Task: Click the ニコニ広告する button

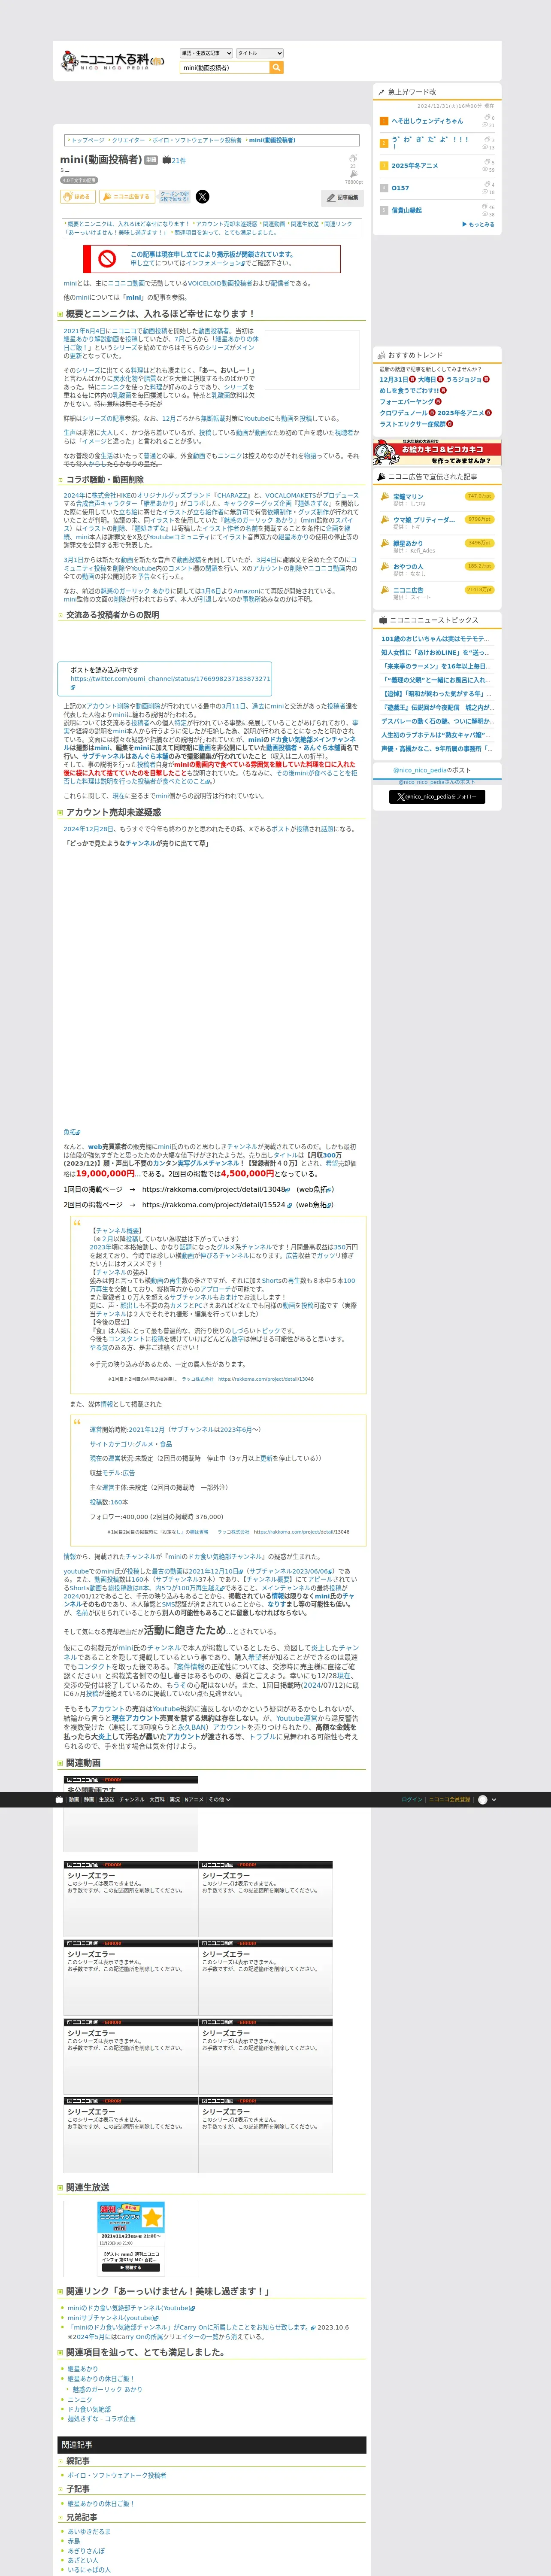Action: point(126,197)
